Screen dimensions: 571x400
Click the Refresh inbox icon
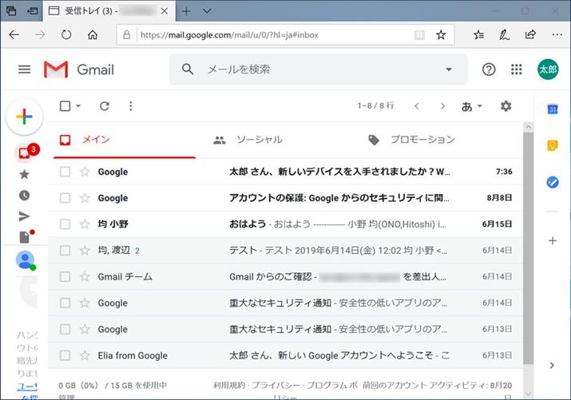105,106
